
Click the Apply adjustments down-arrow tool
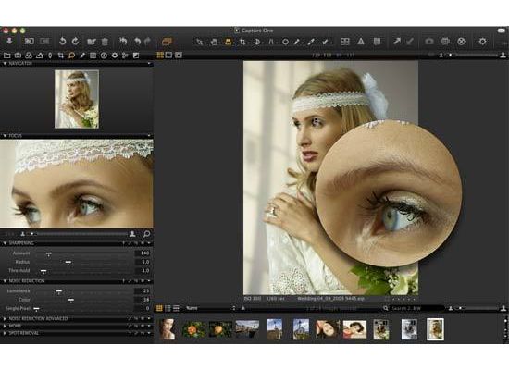click(325, 42)
